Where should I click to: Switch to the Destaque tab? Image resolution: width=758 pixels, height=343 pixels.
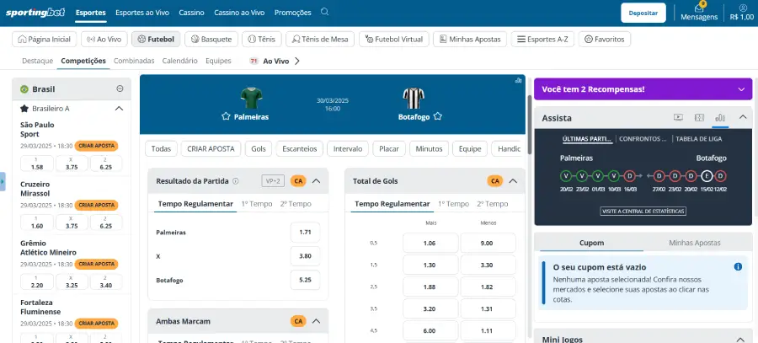[x=38, y=61]
